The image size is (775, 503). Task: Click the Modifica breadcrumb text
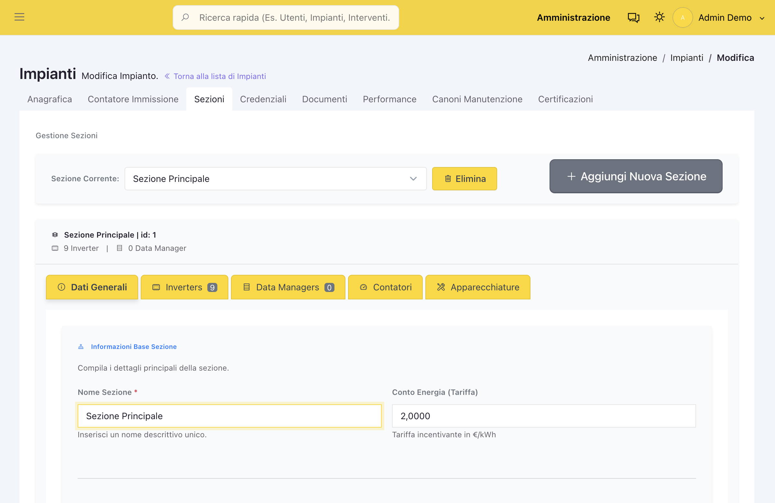coord(735,58)
